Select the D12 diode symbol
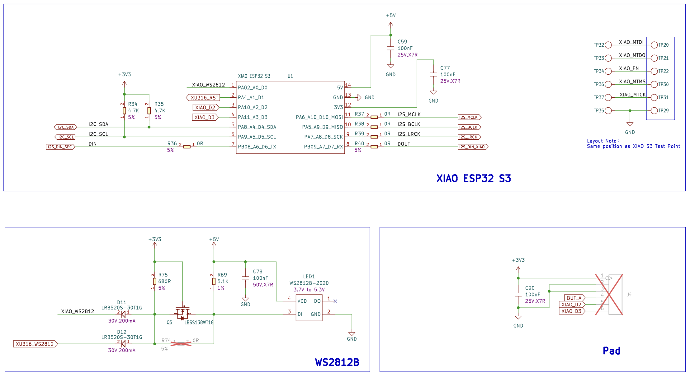690x377 pixels. 123,344
